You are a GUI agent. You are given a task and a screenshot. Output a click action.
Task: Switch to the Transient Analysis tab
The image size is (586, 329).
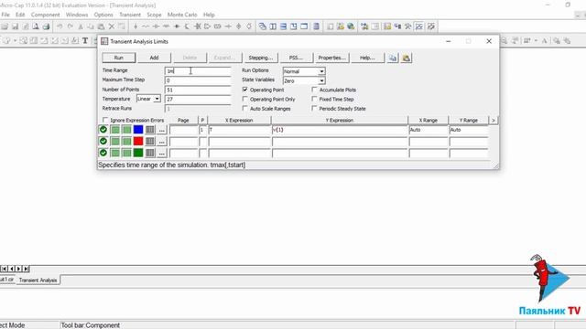(38, 281)
